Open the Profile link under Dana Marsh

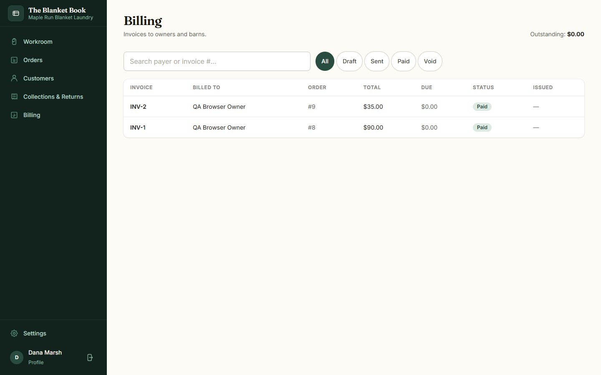36,362
